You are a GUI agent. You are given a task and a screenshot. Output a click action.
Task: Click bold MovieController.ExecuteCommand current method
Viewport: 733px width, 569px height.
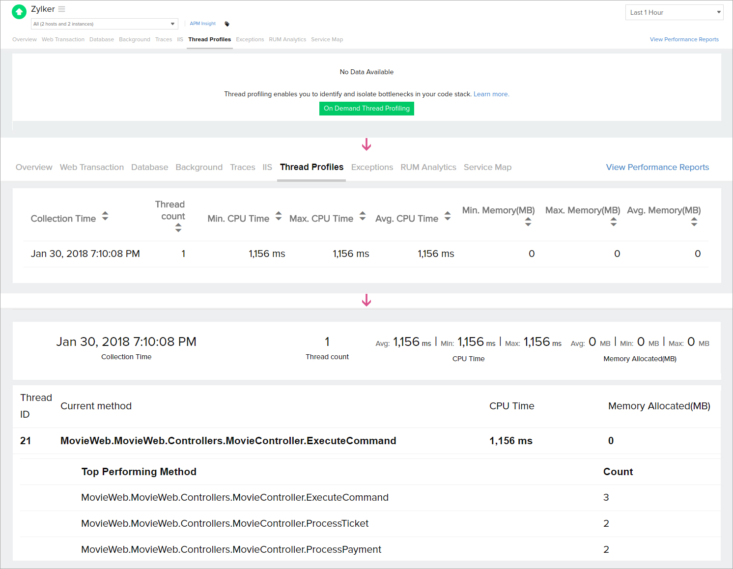[228, 441]
